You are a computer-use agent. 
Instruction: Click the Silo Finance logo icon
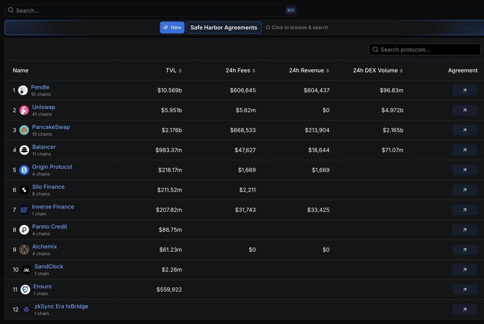[24, 190]
